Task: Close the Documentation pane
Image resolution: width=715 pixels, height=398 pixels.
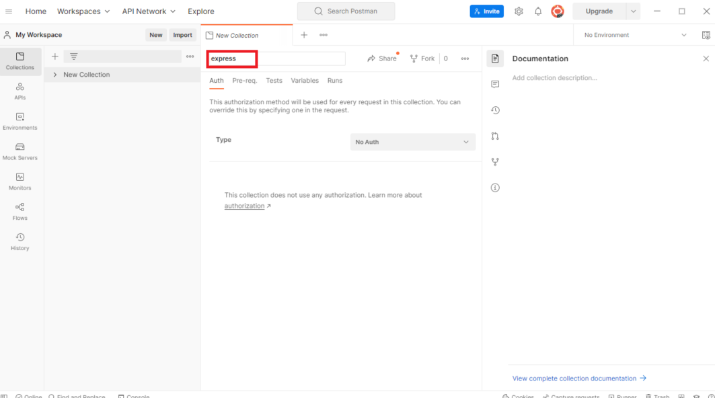Action: tap(706, 58)
